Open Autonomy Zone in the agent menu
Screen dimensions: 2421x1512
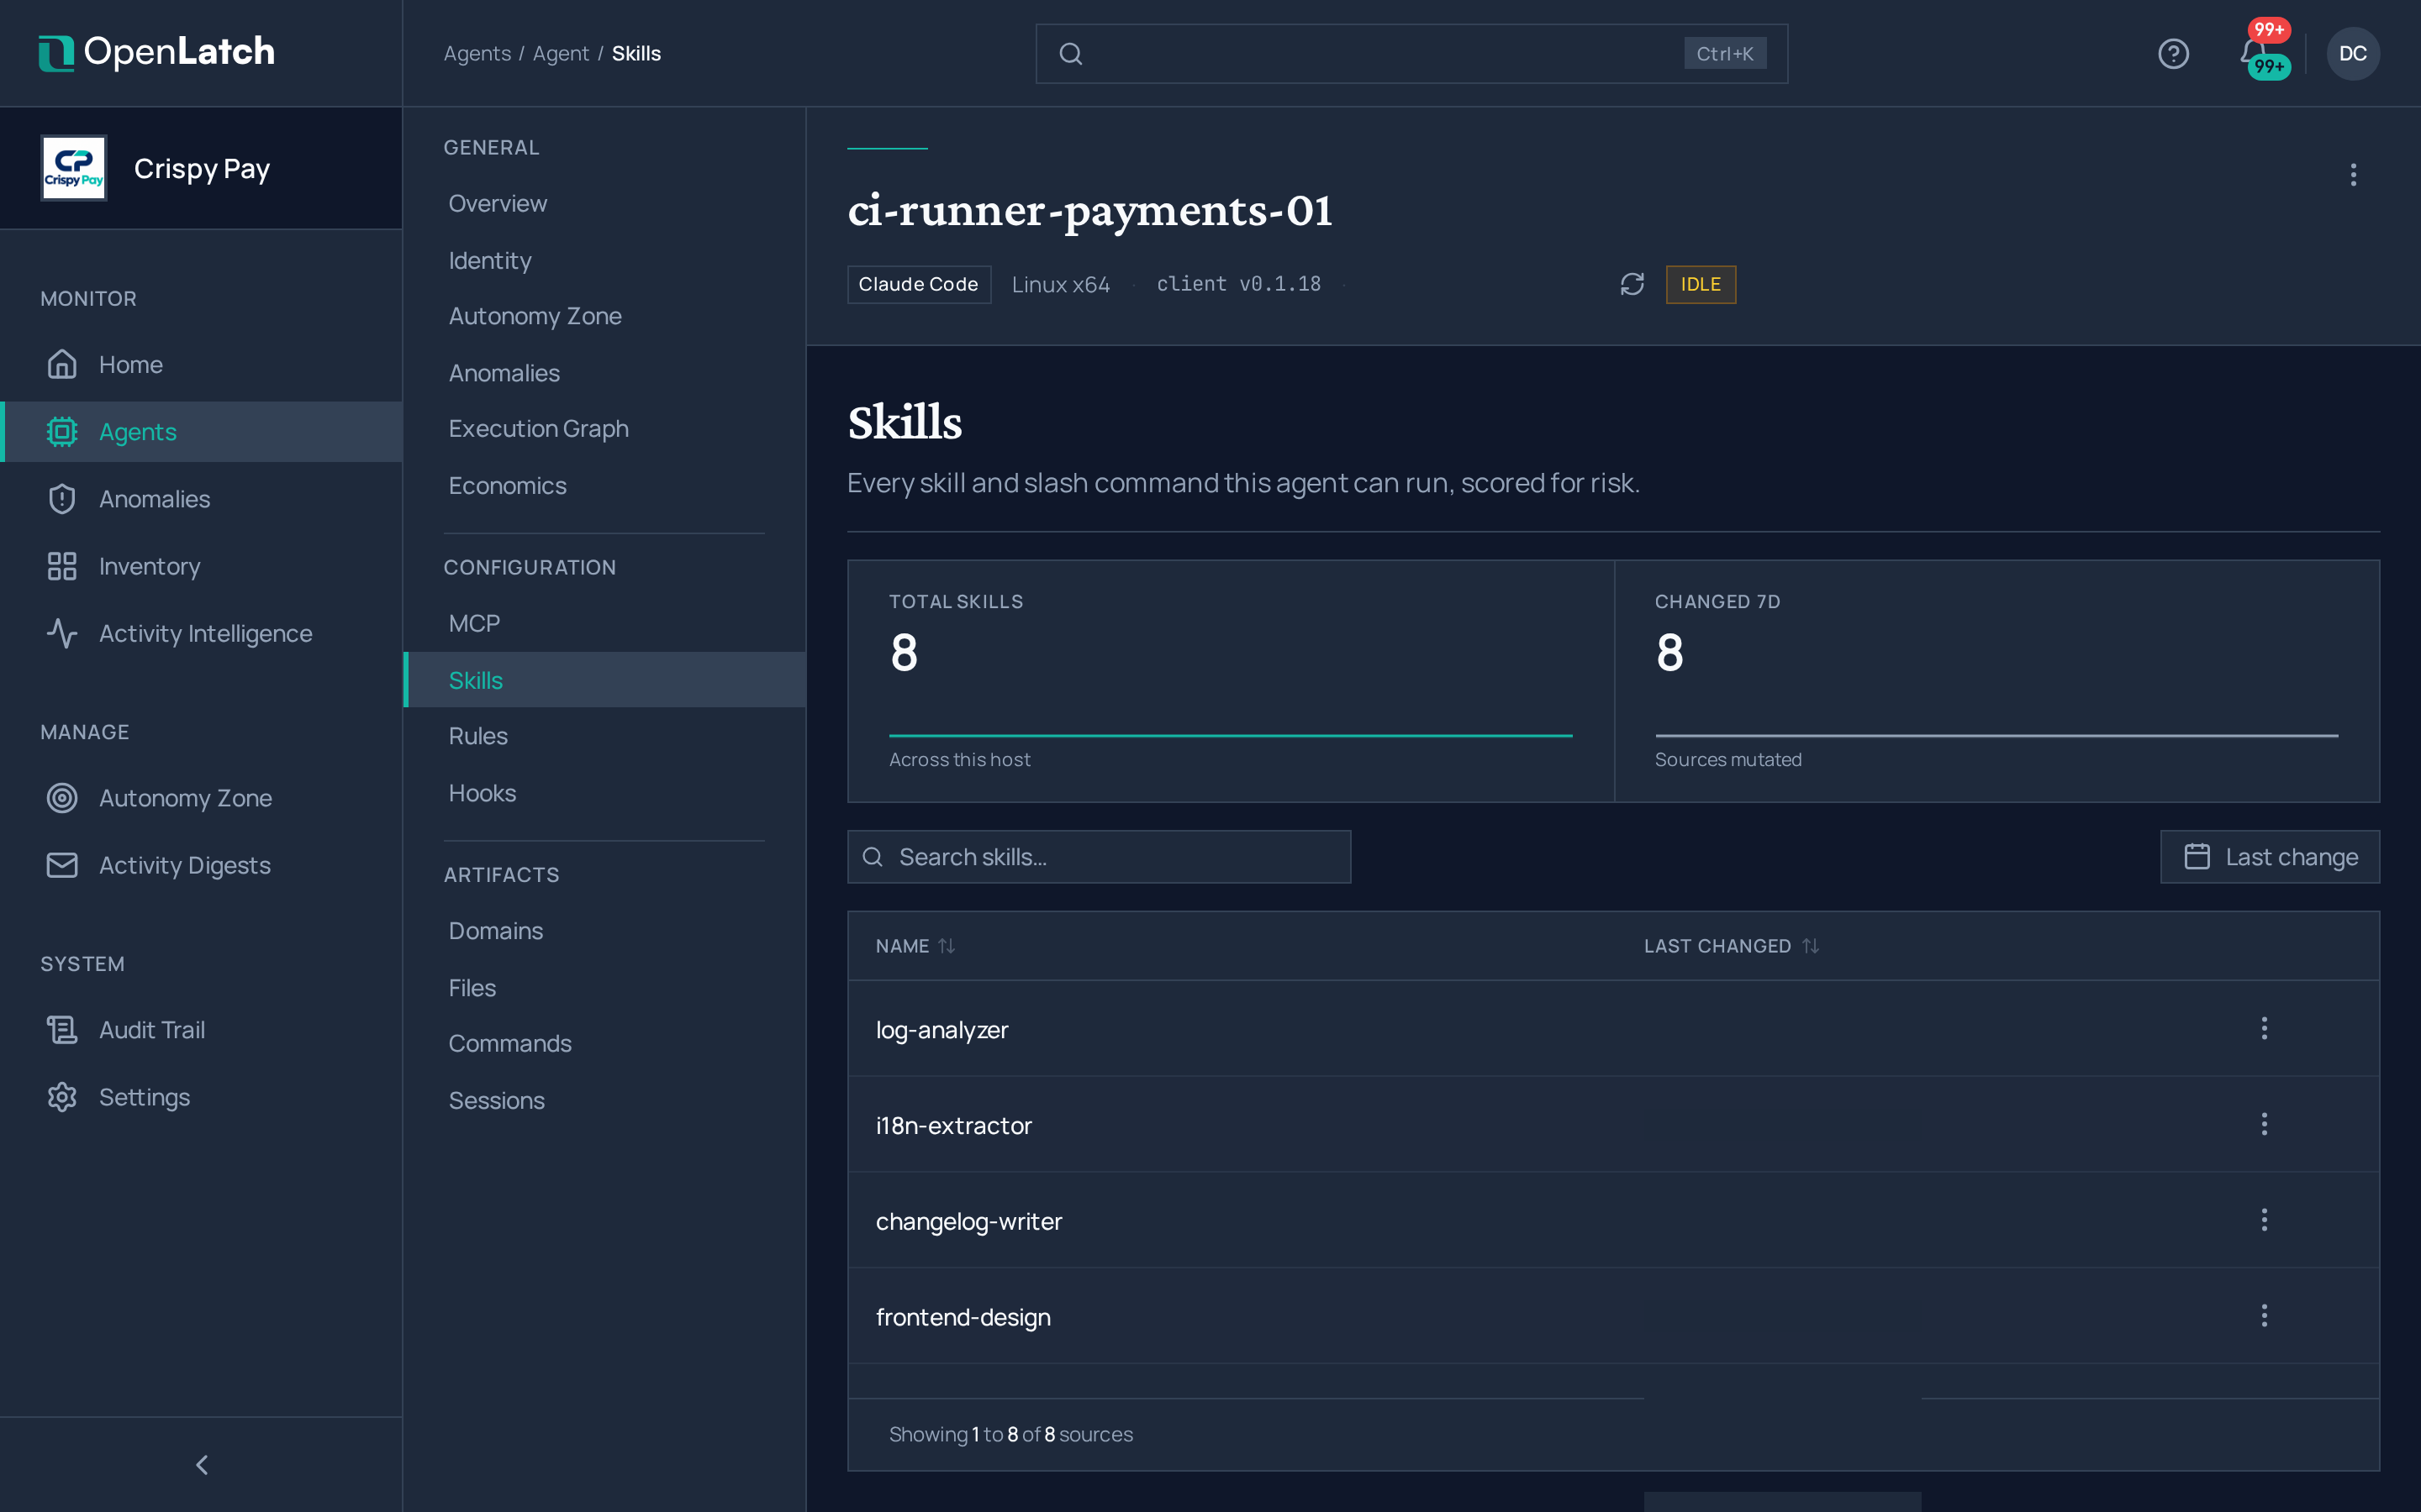tap(604, 315)
